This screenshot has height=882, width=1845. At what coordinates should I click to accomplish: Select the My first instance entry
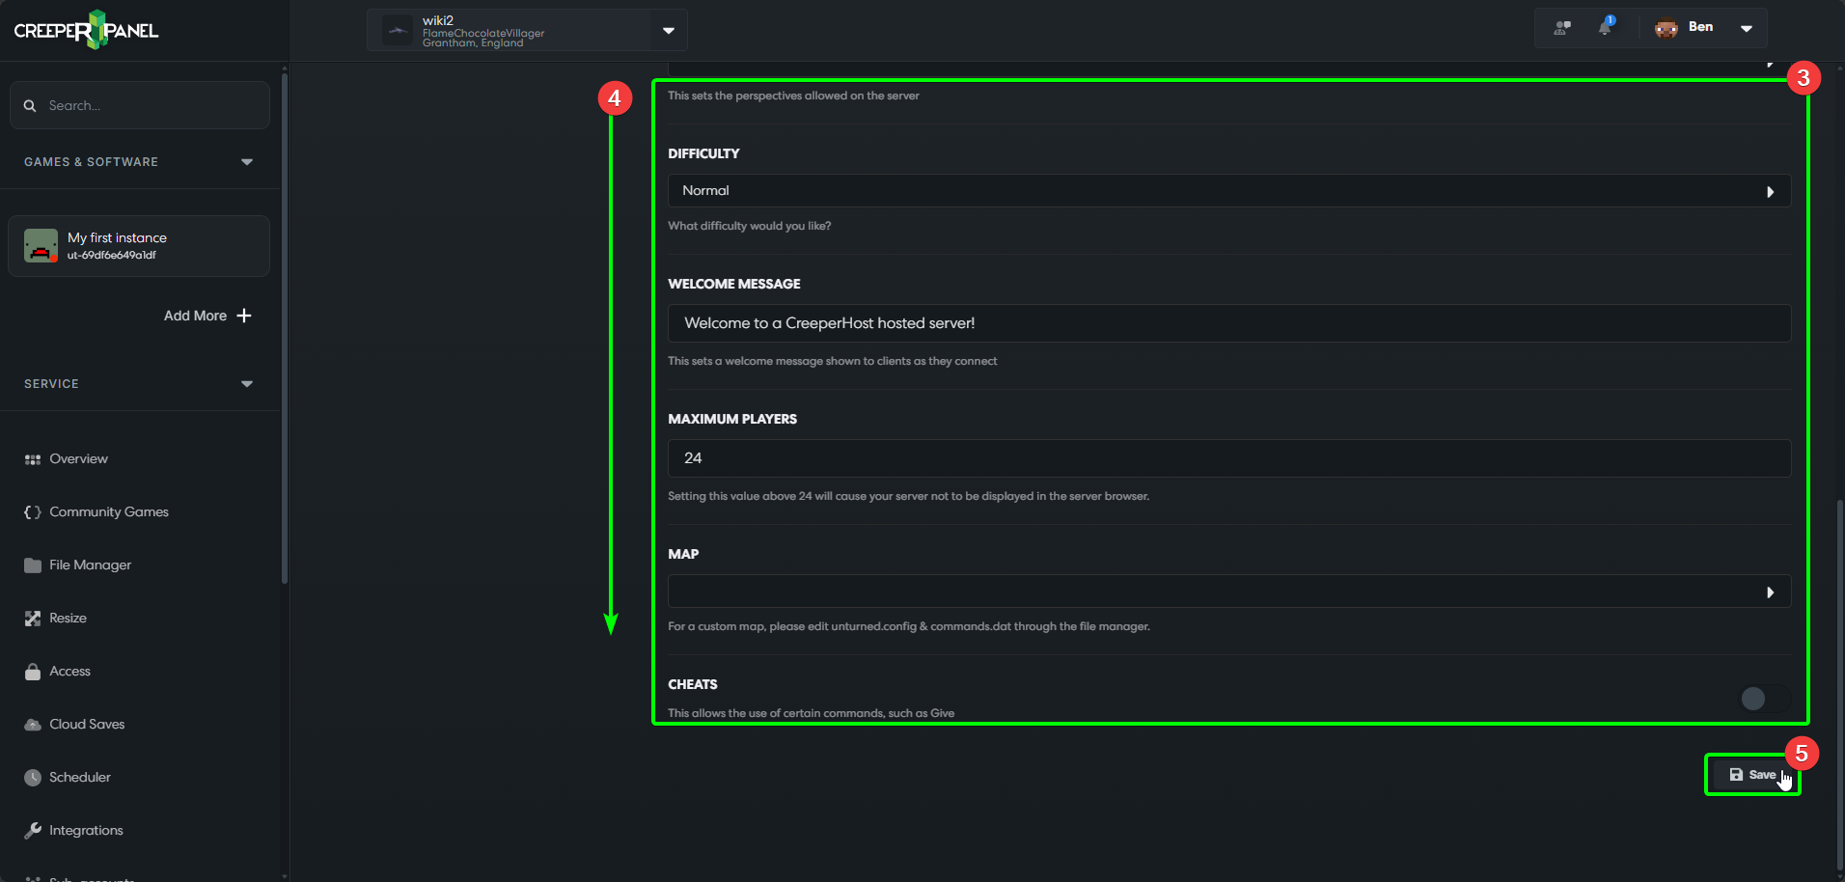[x=139, y=245]
